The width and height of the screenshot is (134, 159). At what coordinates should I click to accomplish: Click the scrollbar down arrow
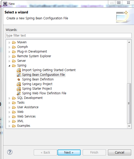pos(129,126)
